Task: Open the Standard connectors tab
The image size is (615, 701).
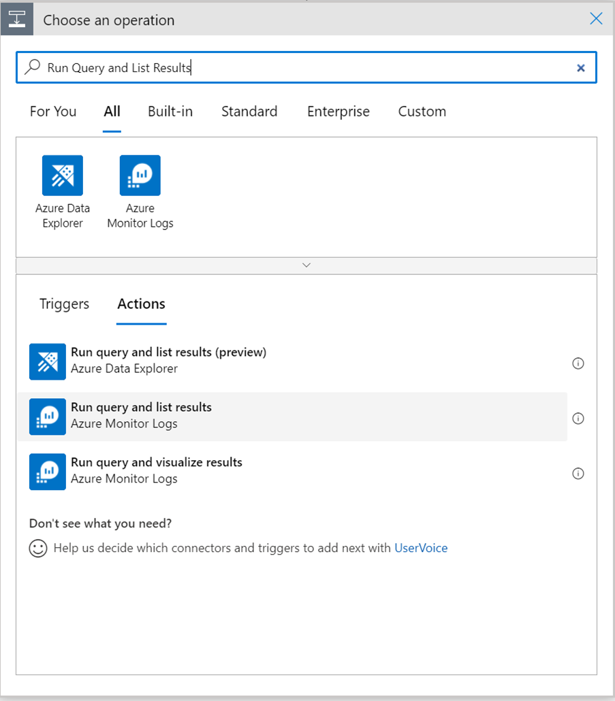Action: (x=249, y=112)
